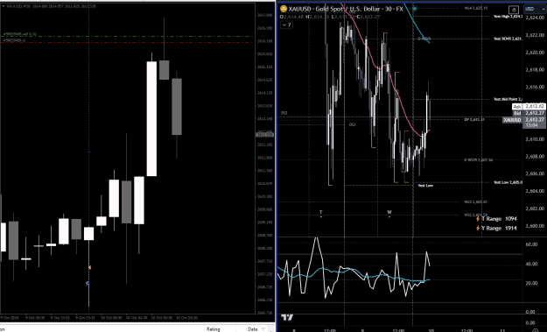The height and width of the screenshot is (332, 547).
Task: Click the Yest Mid Point level label
Action: [x=508, y=99]
